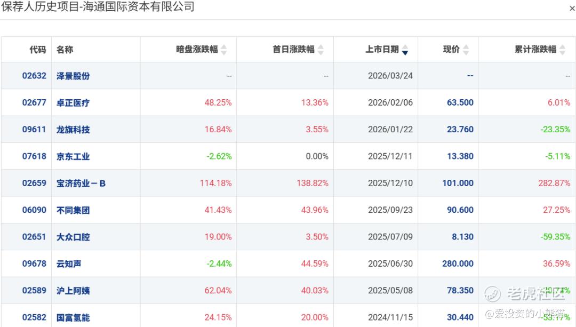Viewport: 576px width, 327px height.
Task: Click current price 101.000
Action: coord(458,183)
